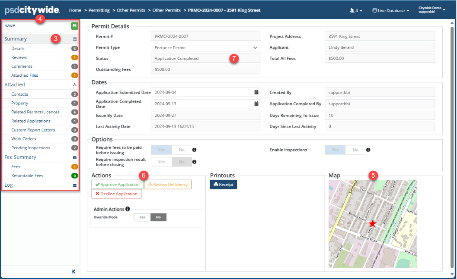Viewport: 457px width, 279px height.
Task: Open the Permit Type dropdown
Action: [206, 47]
